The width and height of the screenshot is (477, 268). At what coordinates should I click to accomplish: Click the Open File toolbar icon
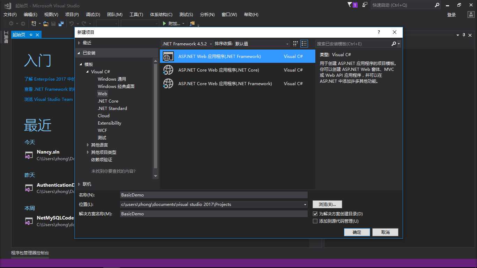45,23
